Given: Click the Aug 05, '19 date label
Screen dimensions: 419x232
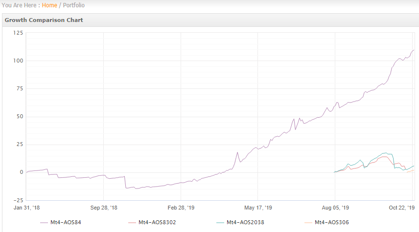Looking at the screenshot, I should [x=335, y=208].
